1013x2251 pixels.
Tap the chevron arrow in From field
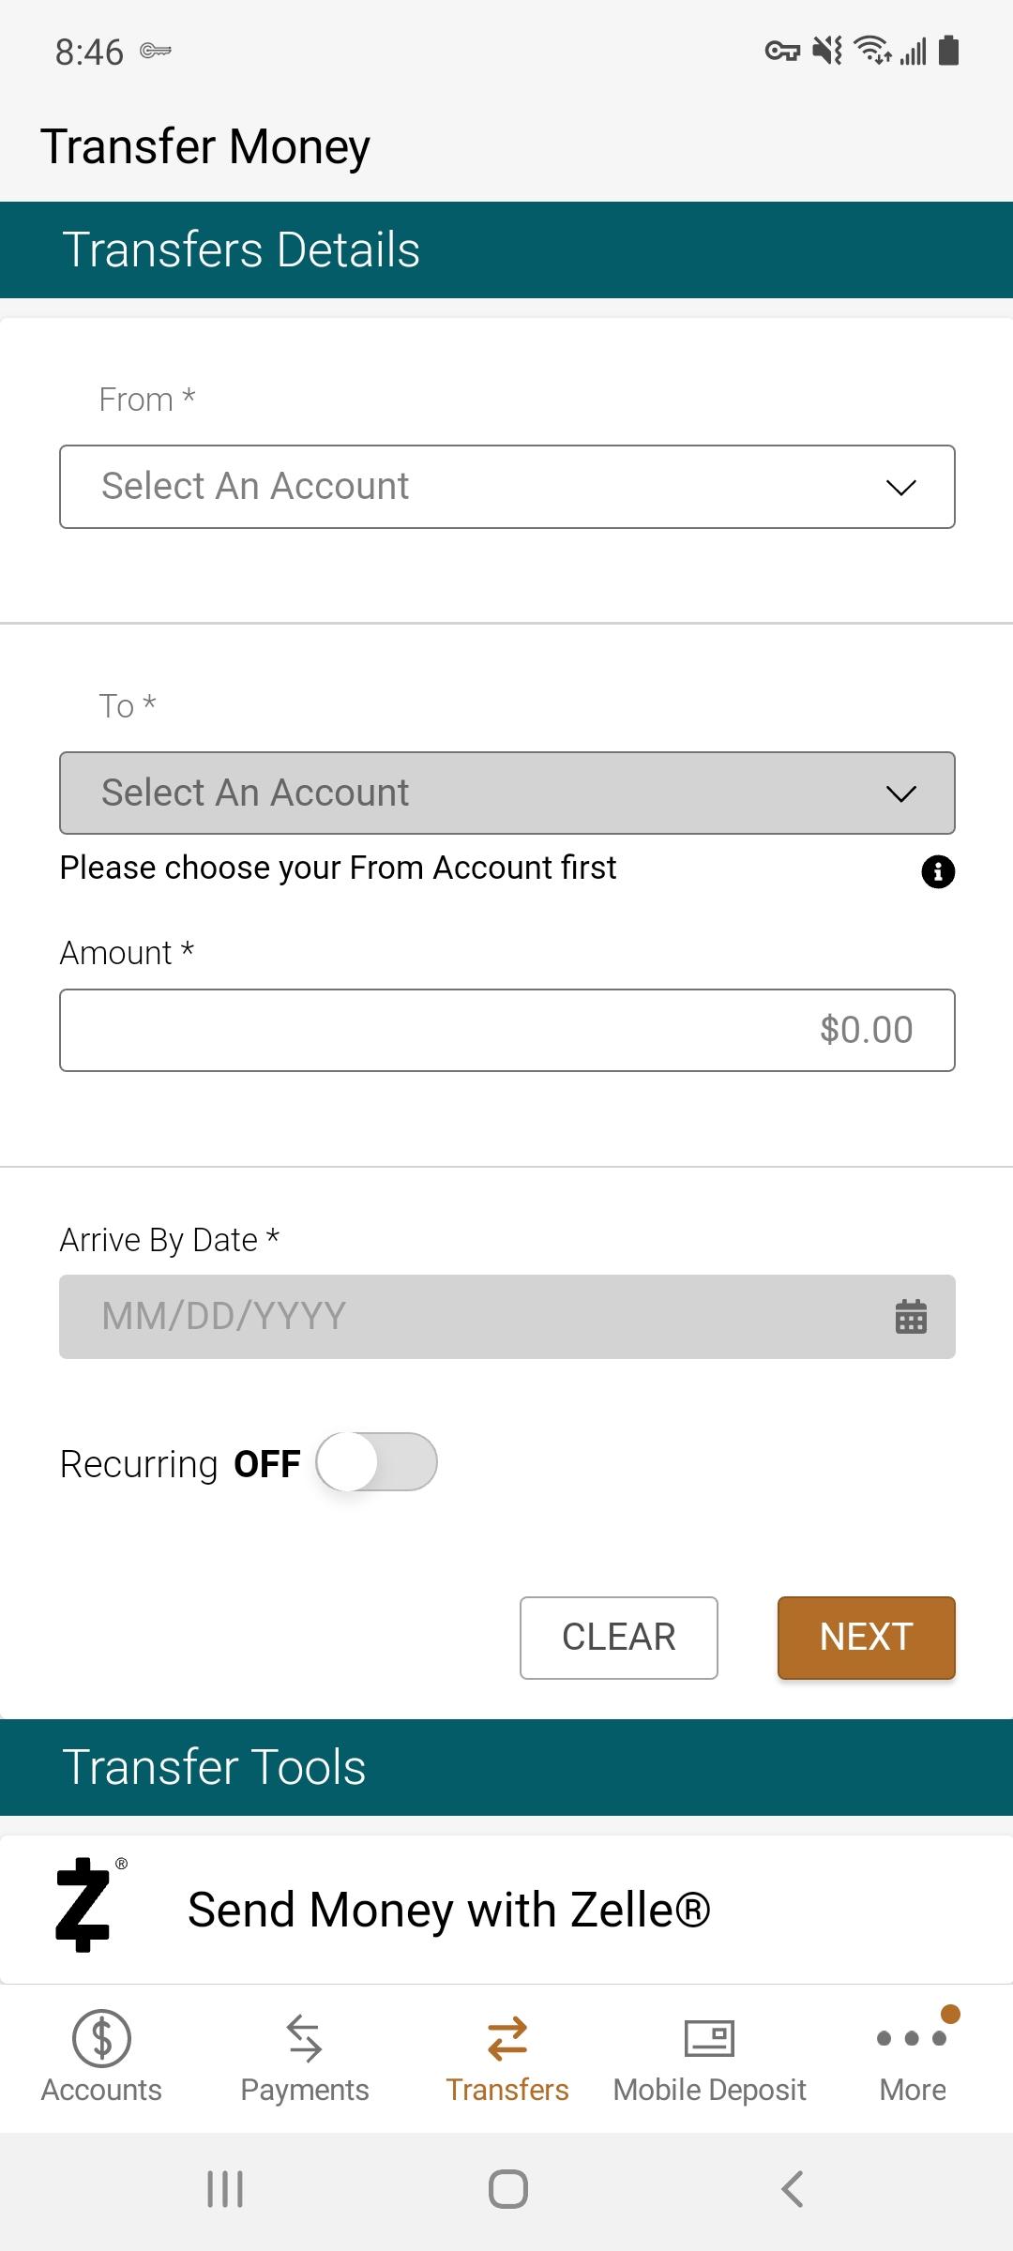tap(900, 488)
